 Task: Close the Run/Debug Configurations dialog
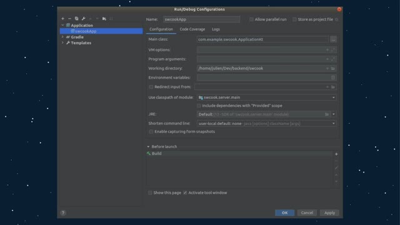[x=339, y=9]
